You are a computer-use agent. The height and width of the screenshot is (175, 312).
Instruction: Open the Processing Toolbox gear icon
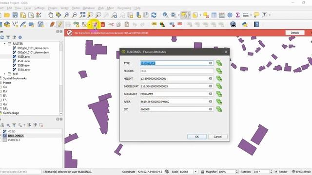click(230, 15)
